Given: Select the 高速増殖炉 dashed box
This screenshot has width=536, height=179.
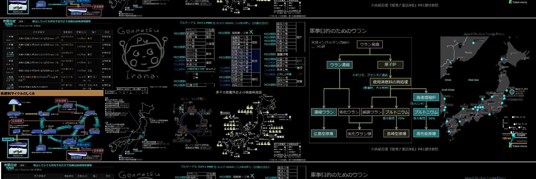Looking at the screenshot, I should (426, 97).
